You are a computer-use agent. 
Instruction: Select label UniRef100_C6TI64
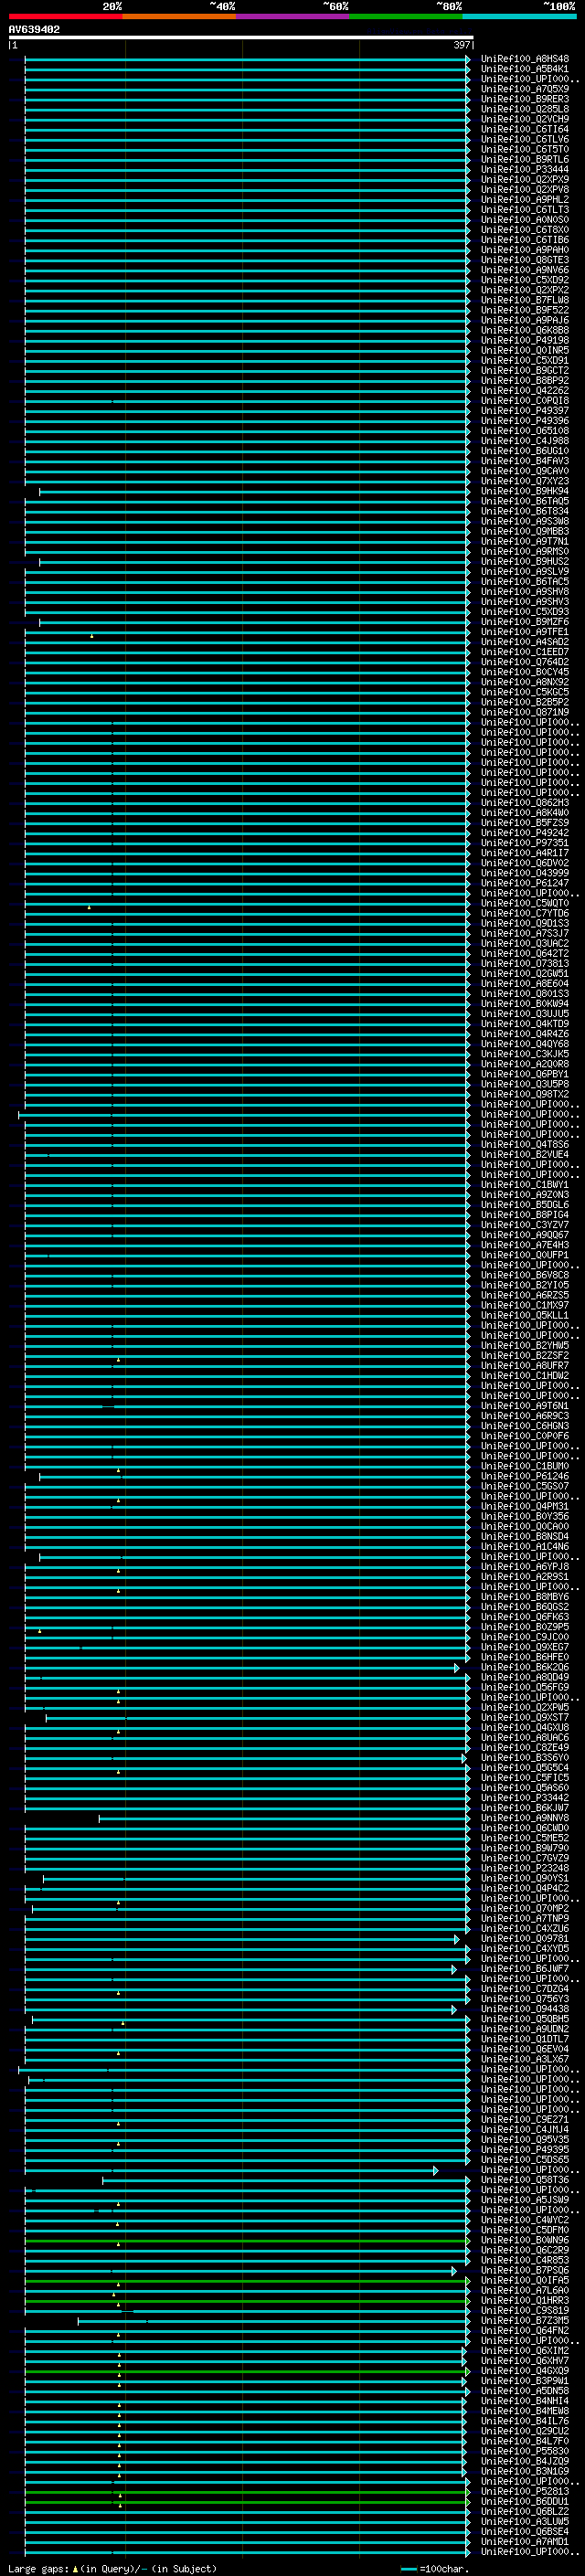tap(525, 129)
